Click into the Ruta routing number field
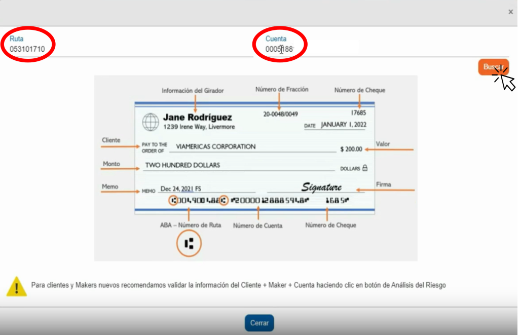 pos(127,49)
